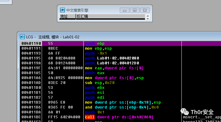Select address 004011AD
Viewport: 221px width, 122px height.
[x=31, y=83]
